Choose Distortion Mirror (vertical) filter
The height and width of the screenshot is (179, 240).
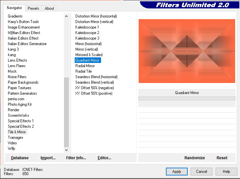pos(94,22)
